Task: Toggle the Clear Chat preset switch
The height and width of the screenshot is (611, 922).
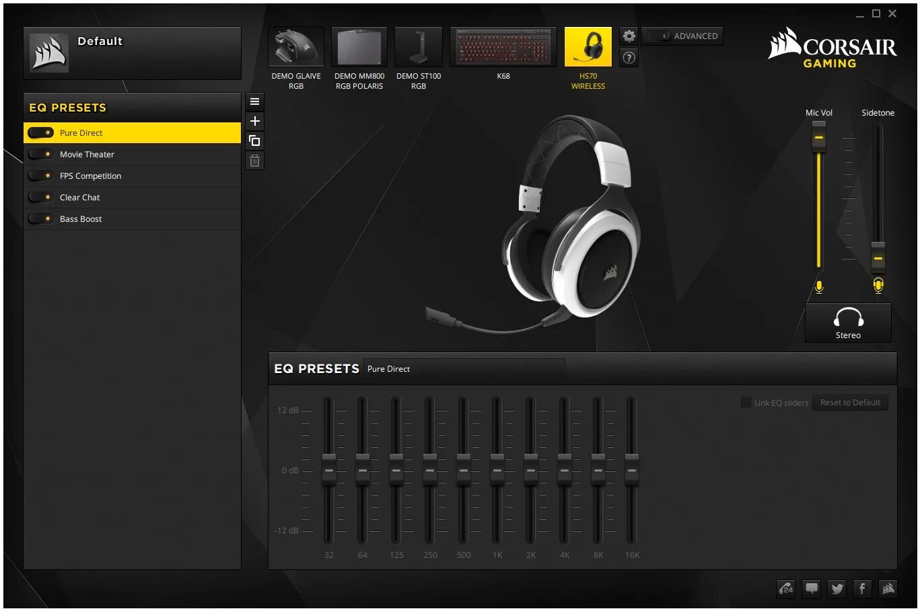Action: coord(40,198)
